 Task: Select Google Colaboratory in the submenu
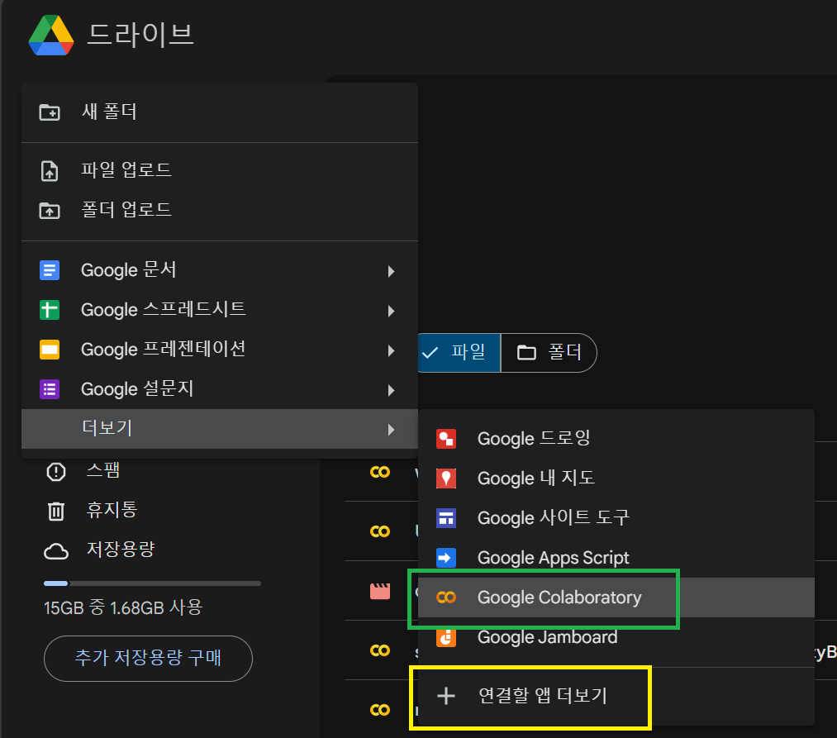click(616, 598)
